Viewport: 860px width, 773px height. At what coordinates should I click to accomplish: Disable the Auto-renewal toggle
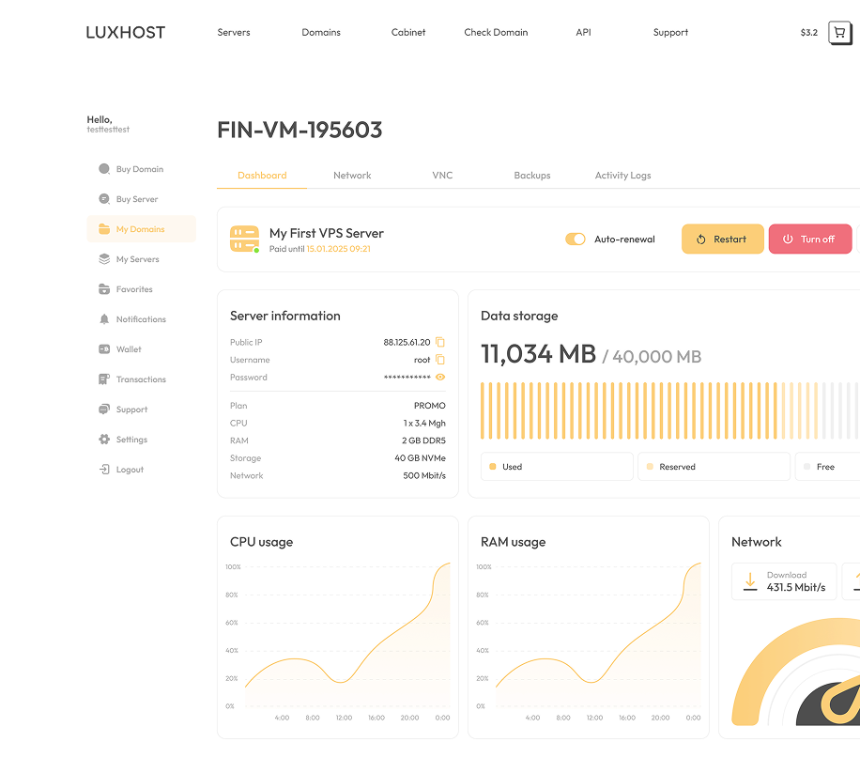(x=575, y=240)
